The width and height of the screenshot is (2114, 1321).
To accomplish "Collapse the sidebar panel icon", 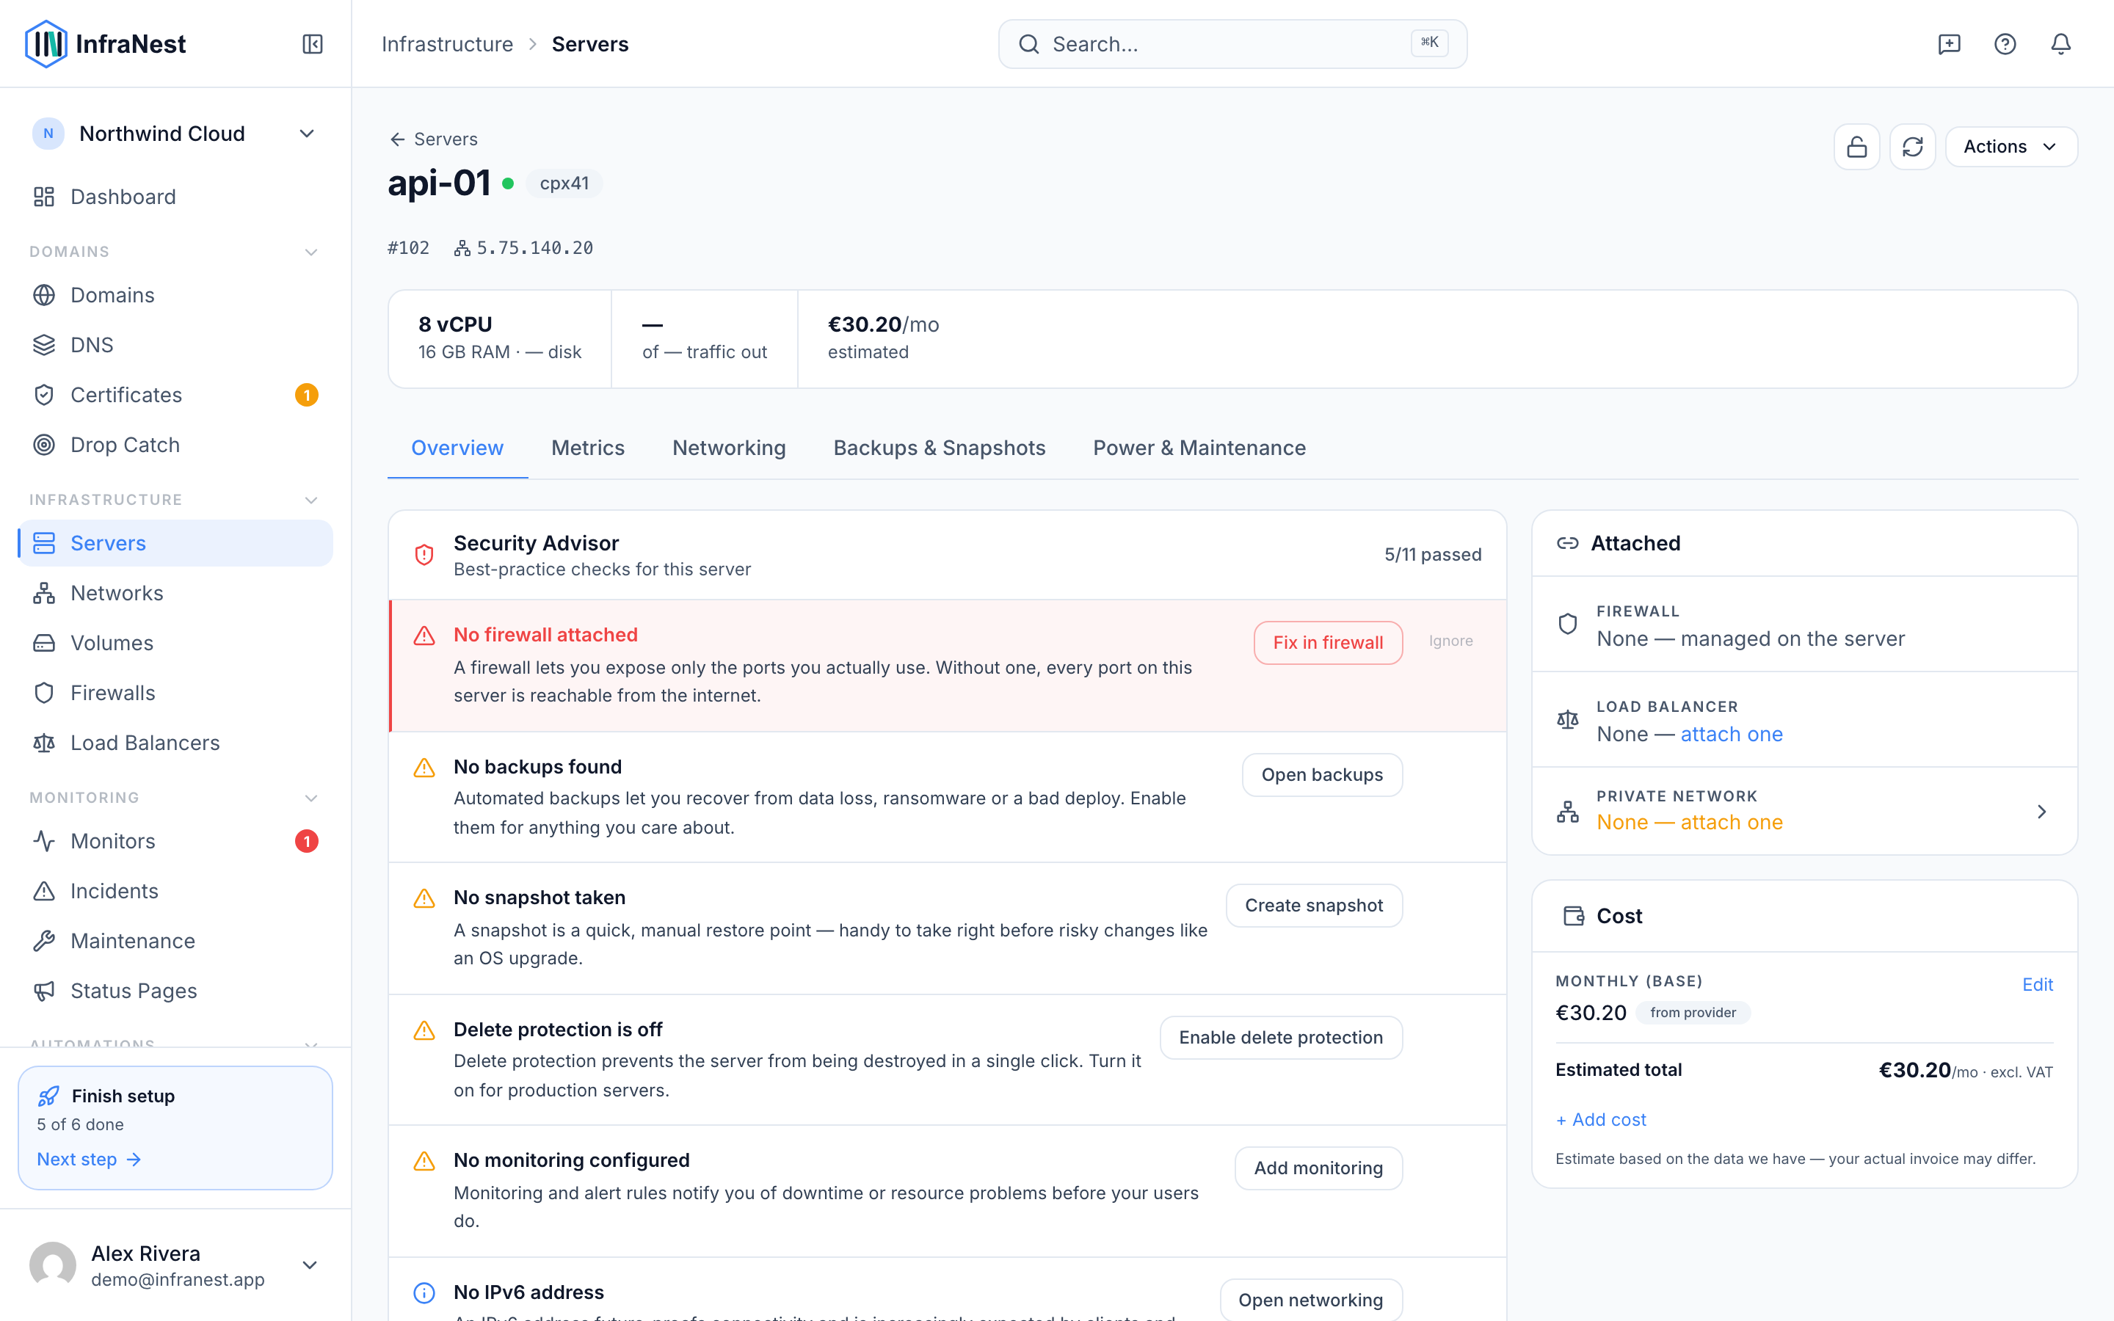I will tap(312, 44).
